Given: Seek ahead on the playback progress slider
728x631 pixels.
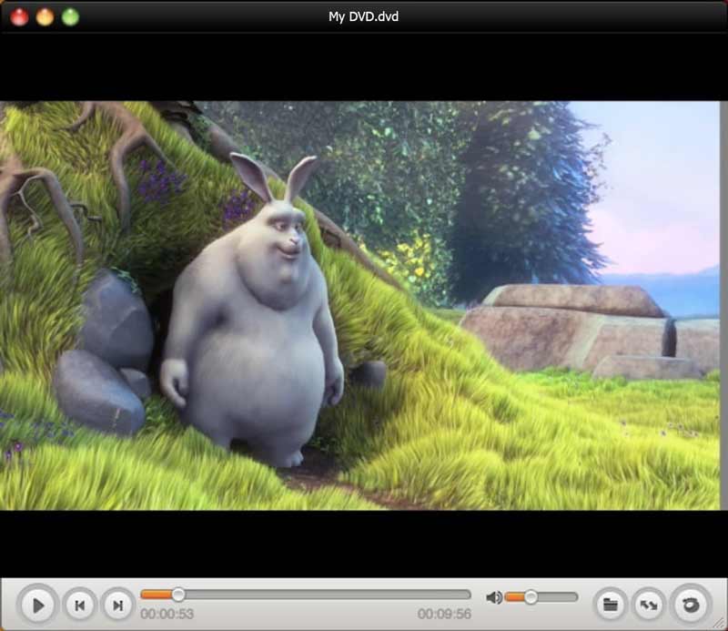Looking at the screenshot, I should [x=364, y=594].
